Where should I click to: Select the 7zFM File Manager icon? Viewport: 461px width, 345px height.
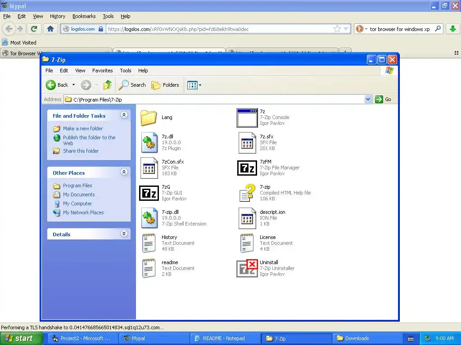pyautogui.click(x=247, y=168)
